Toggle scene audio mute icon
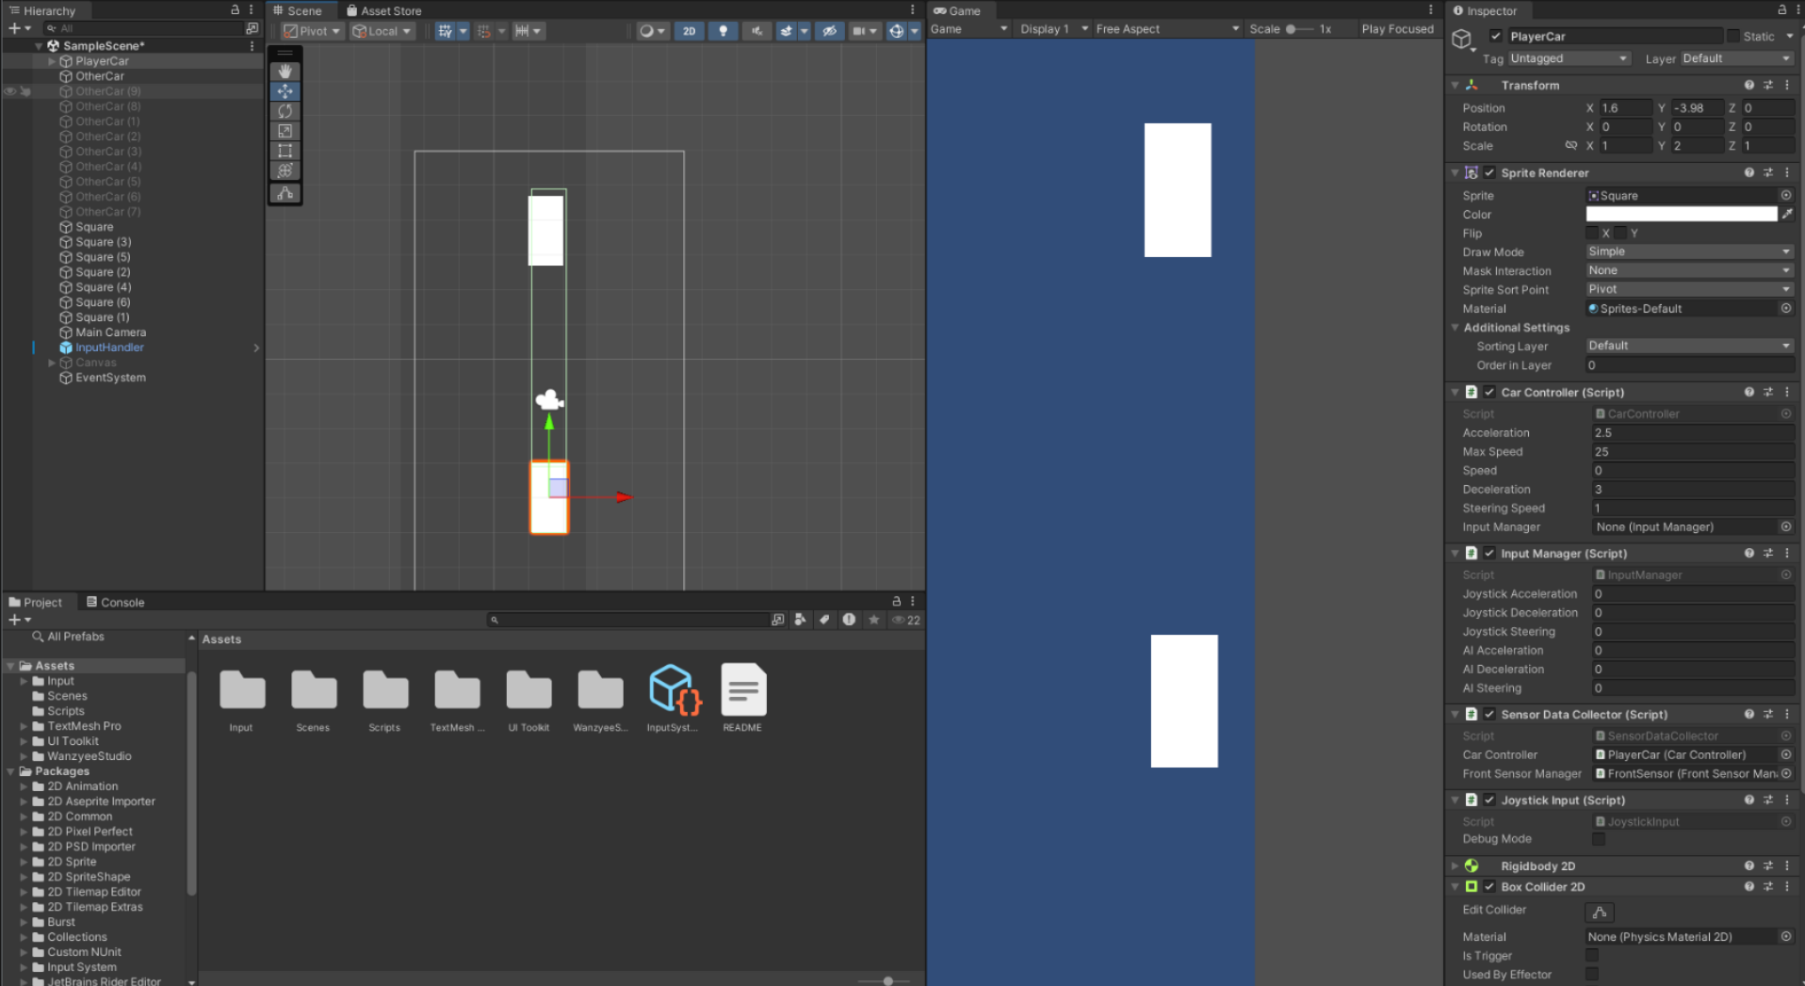 pyautogui.click(x=756, y=31)
